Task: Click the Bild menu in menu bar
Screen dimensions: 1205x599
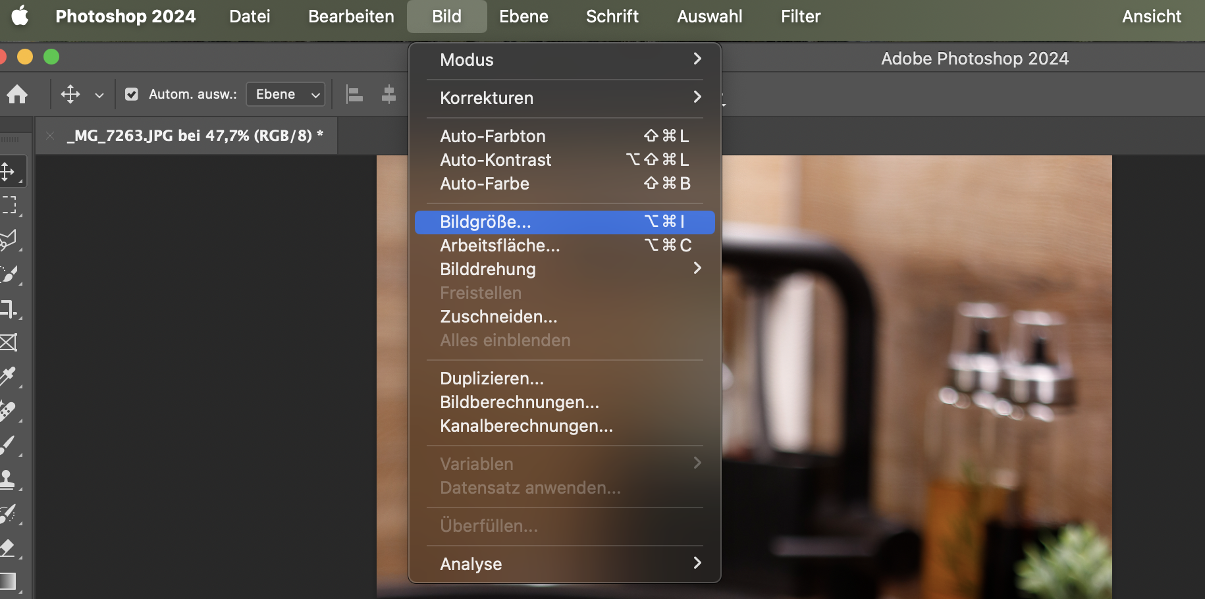Action: [446, 16]
